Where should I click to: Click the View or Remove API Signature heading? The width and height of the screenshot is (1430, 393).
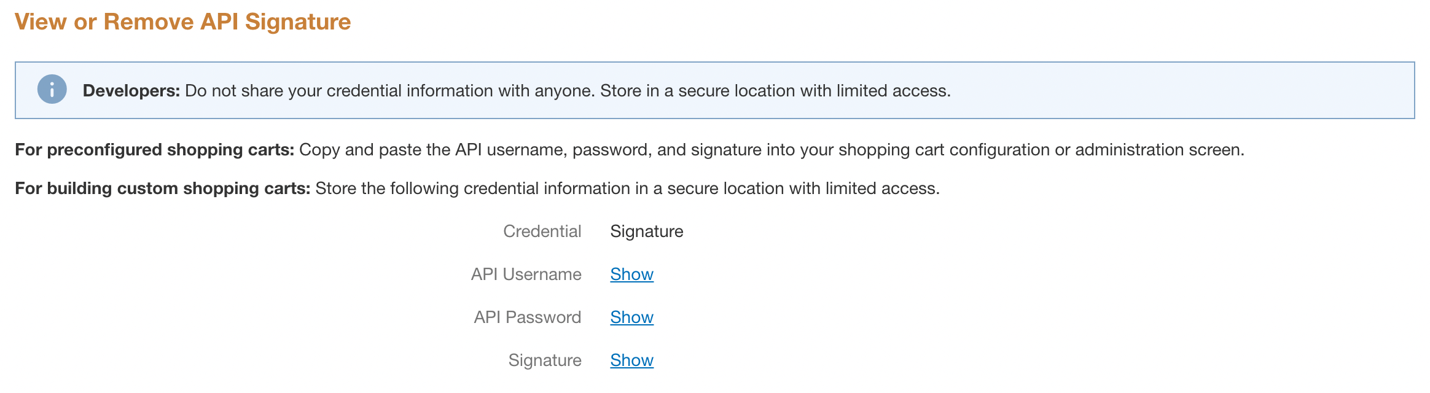point(183,21)
